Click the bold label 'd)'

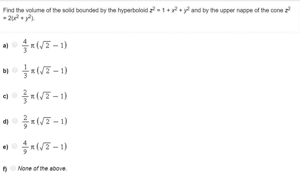coord(5,121)
